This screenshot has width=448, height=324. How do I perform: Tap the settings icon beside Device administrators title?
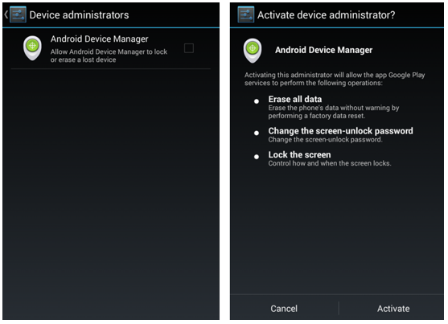click(18, 14)
